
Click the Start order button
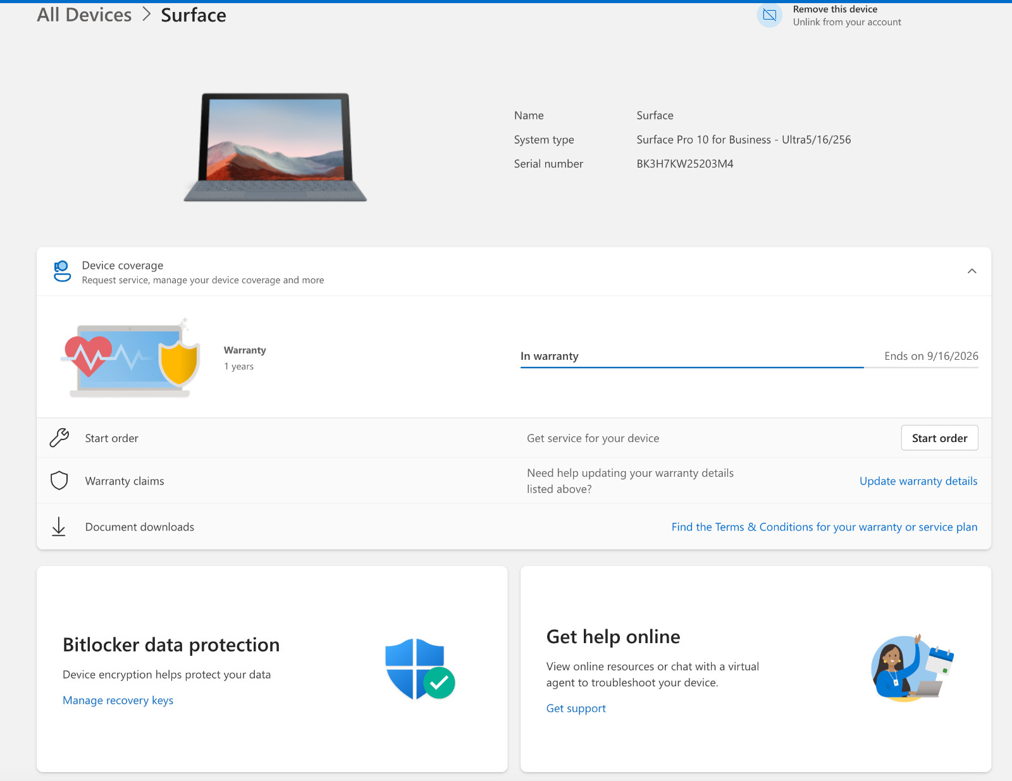pos(939,438)
